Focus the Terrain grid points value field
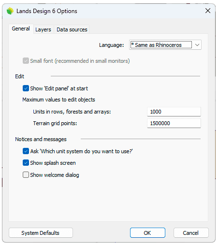219x245 pixels. 174,123
